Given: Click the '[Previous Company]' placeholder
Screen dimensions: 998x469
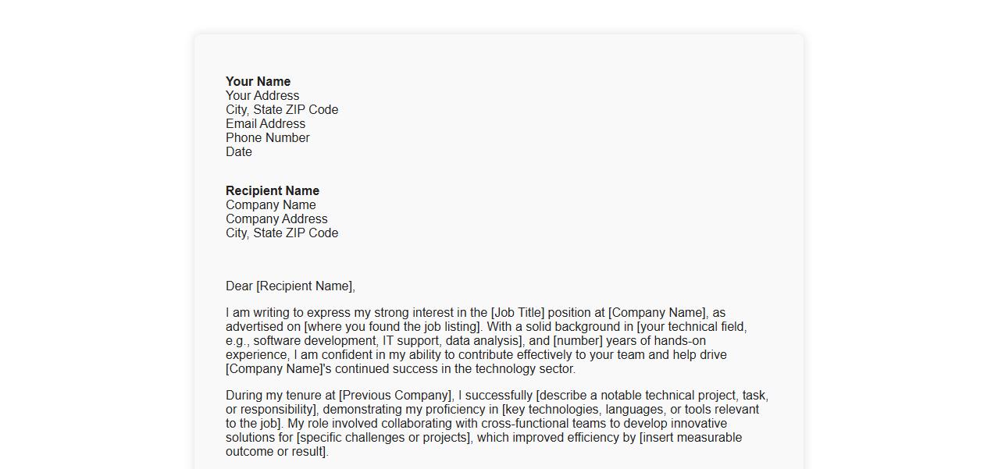Looking at the screenshot, I should tap(396, 396).
